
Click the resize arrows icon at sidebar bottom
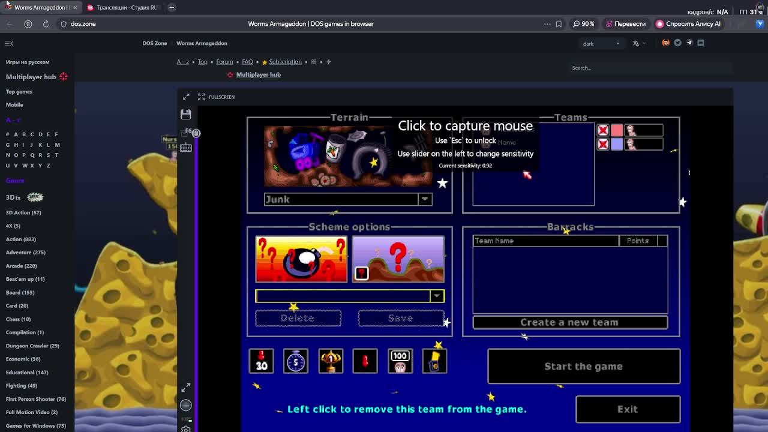pos(186,388)
